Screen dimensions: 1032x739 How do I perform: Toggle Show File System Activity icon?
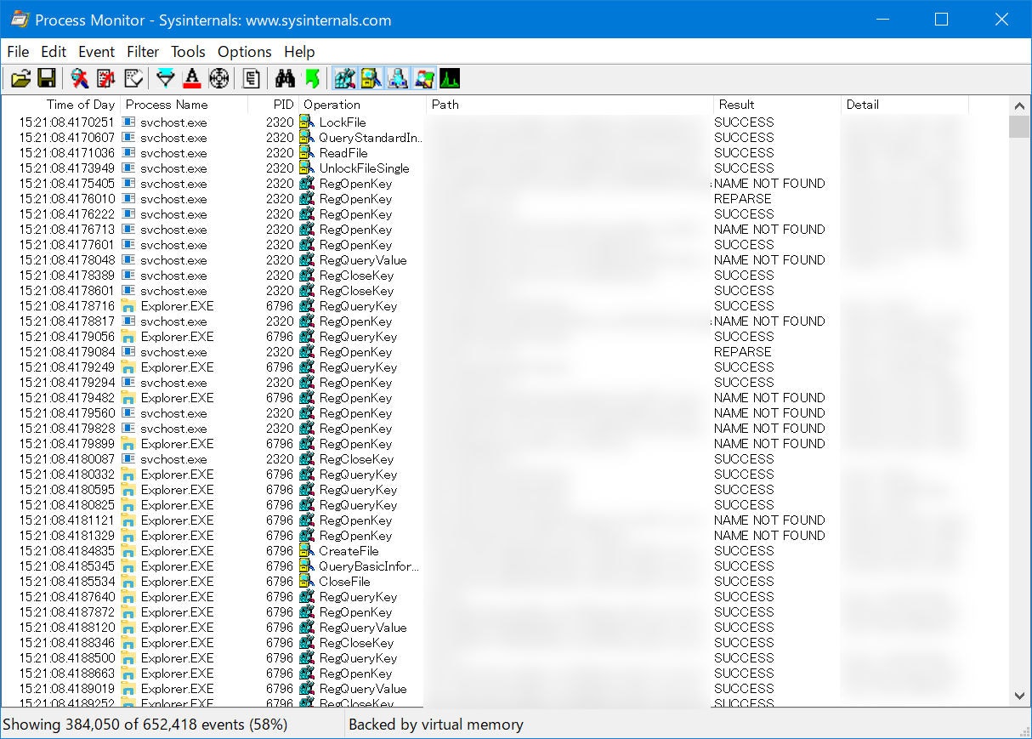click(x=371, y=79)
